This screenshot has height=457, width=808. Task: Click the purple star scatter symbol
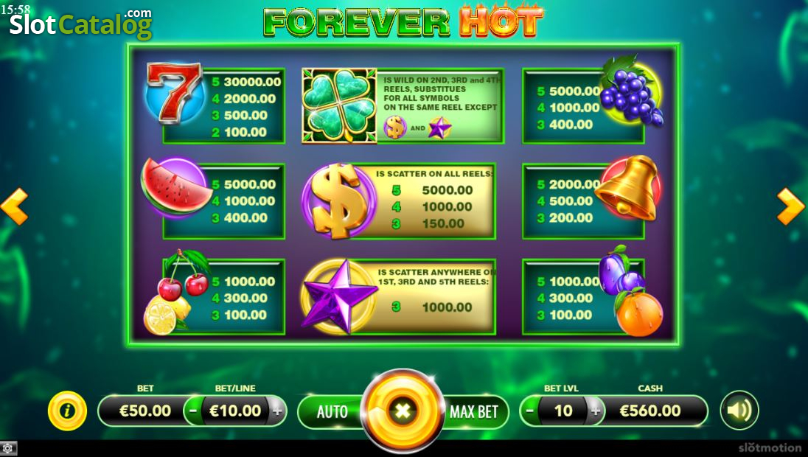pyautogui.click(x=339, y=297)
